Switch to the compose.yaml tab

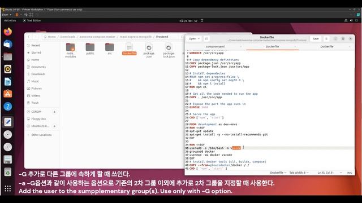[215, 46]
